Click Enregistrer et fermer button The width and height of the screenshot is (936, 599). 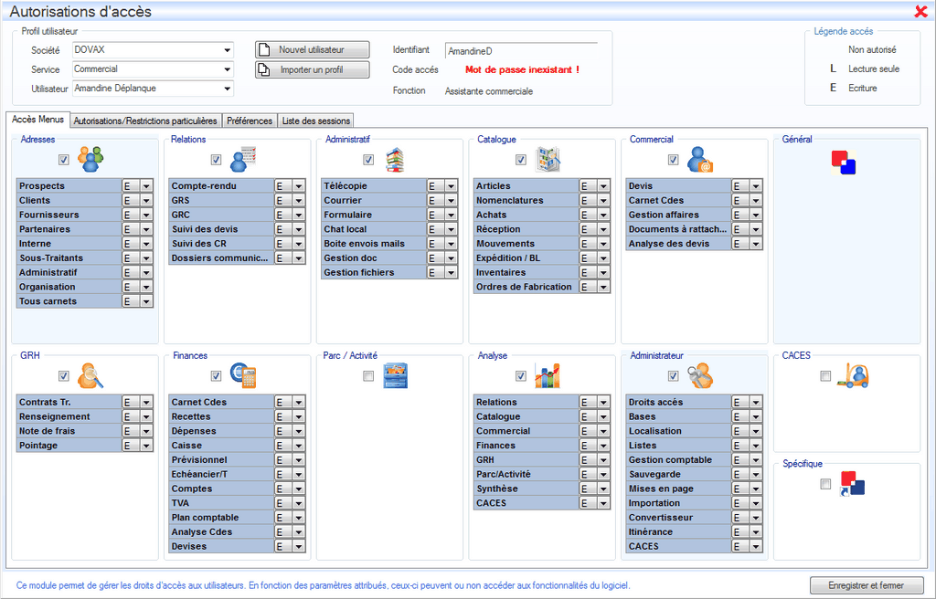pos(867,585)
